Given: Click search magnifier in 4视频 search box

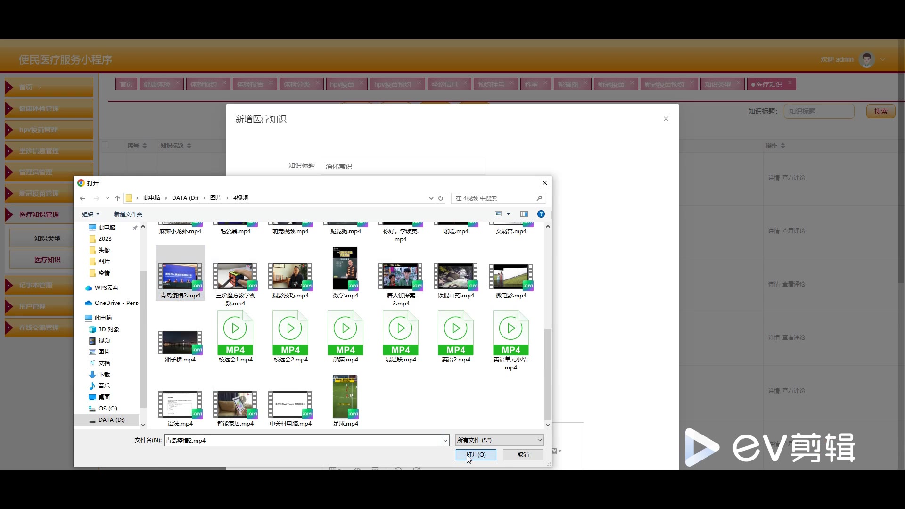Looking at the screenshot, I should (x=539, y=198).
